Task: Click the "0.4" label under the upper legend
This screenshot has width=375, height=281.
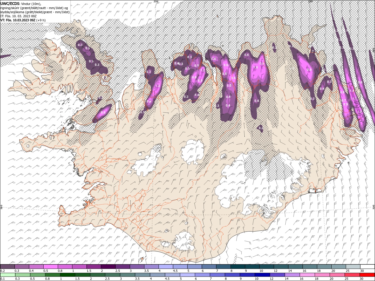Action: [x=31, y=271]
